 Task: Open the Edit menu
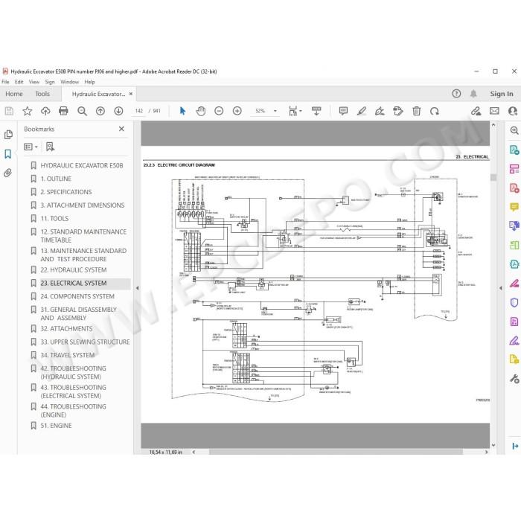tap(19, 82)
